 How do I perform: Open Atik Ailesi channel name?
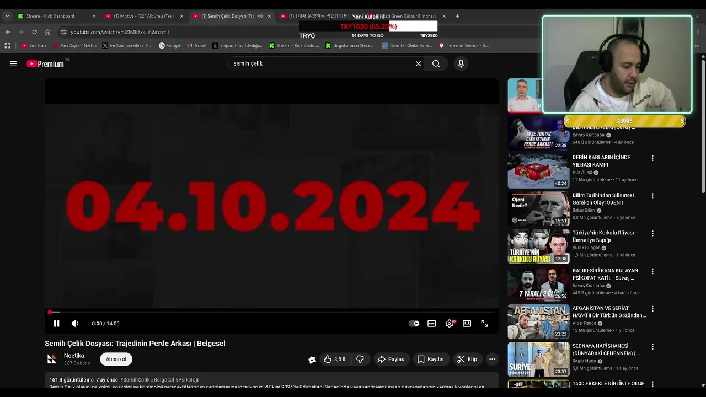[582, 172]
